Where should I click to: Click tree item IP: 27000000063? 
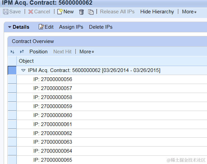(x=53, y=142)
